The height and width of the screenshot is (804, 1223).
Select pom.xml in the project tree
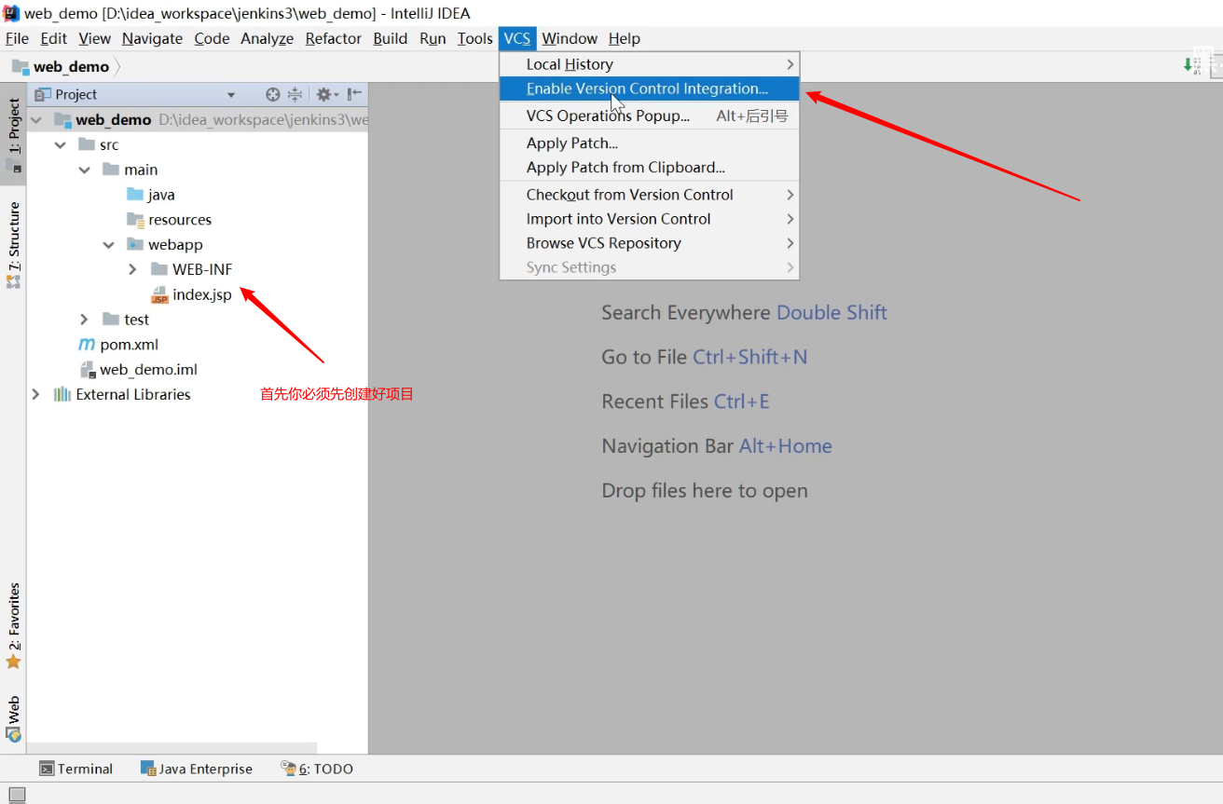130,345
